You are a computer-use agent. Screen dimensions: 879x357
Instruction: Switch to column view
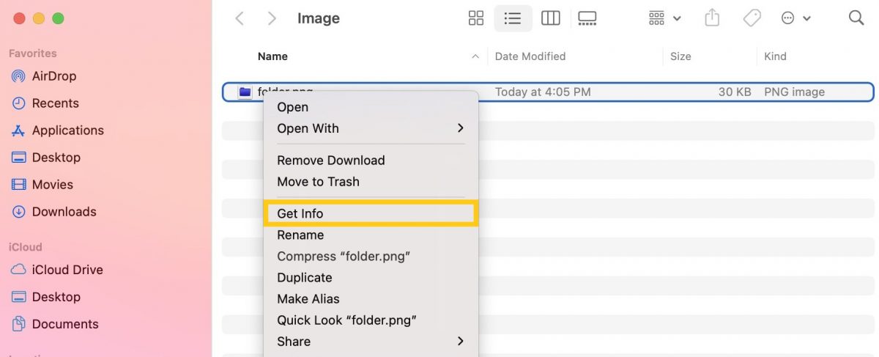(550, 18)
